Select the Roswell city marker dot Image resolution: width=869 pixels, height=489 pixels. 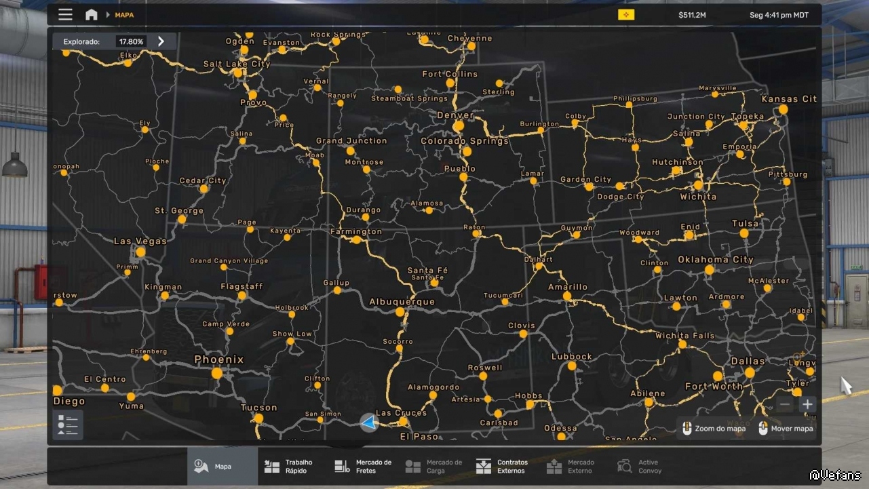pyautogui.click(x=483, y=376)
